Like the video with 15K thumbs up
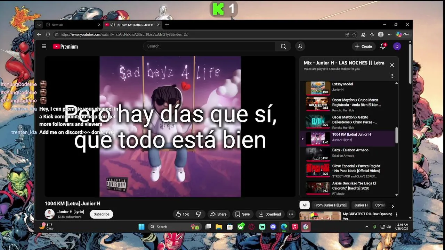This screenshot has width=445, height=250. point(183,214)
